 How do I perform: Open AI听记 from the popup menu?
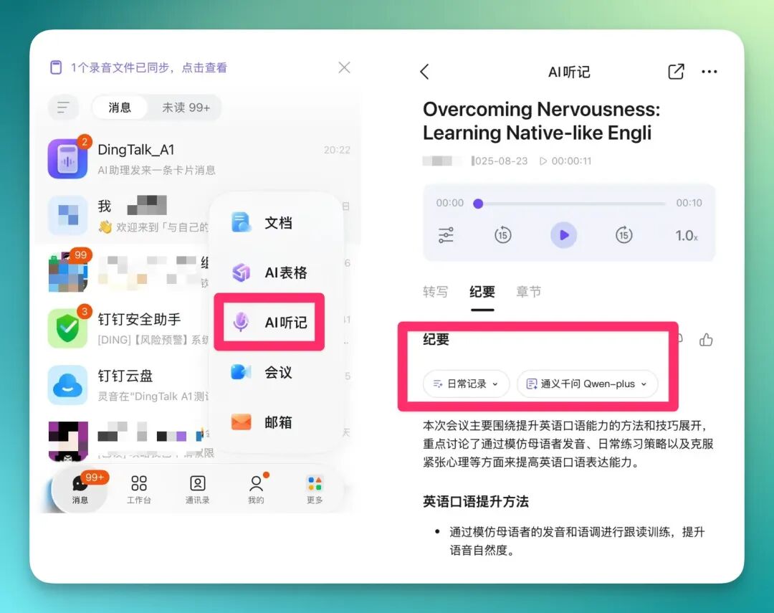pos(269,322)
